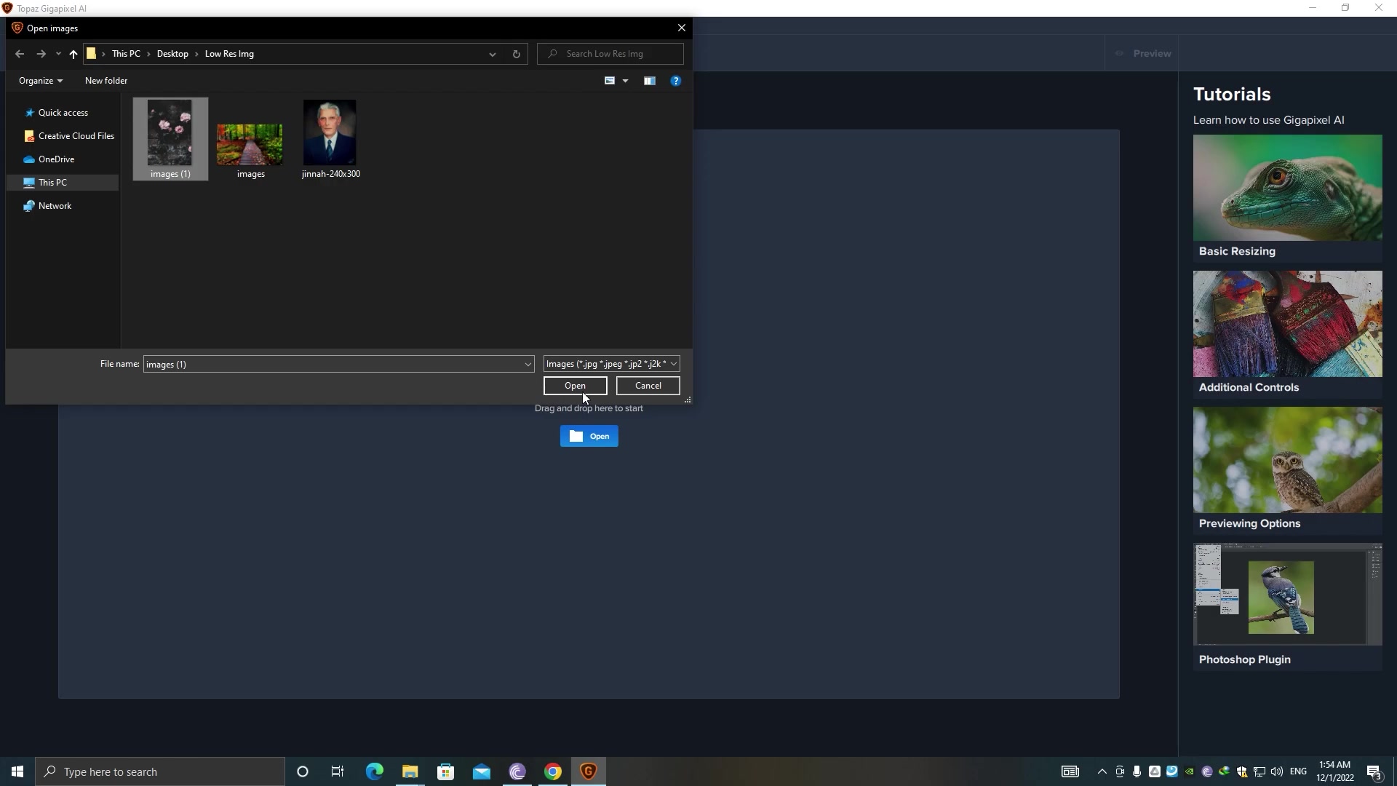Screen dimensions: 1397x786
Task: Click the This PC breadcrumb
Action: click(126, 54)
